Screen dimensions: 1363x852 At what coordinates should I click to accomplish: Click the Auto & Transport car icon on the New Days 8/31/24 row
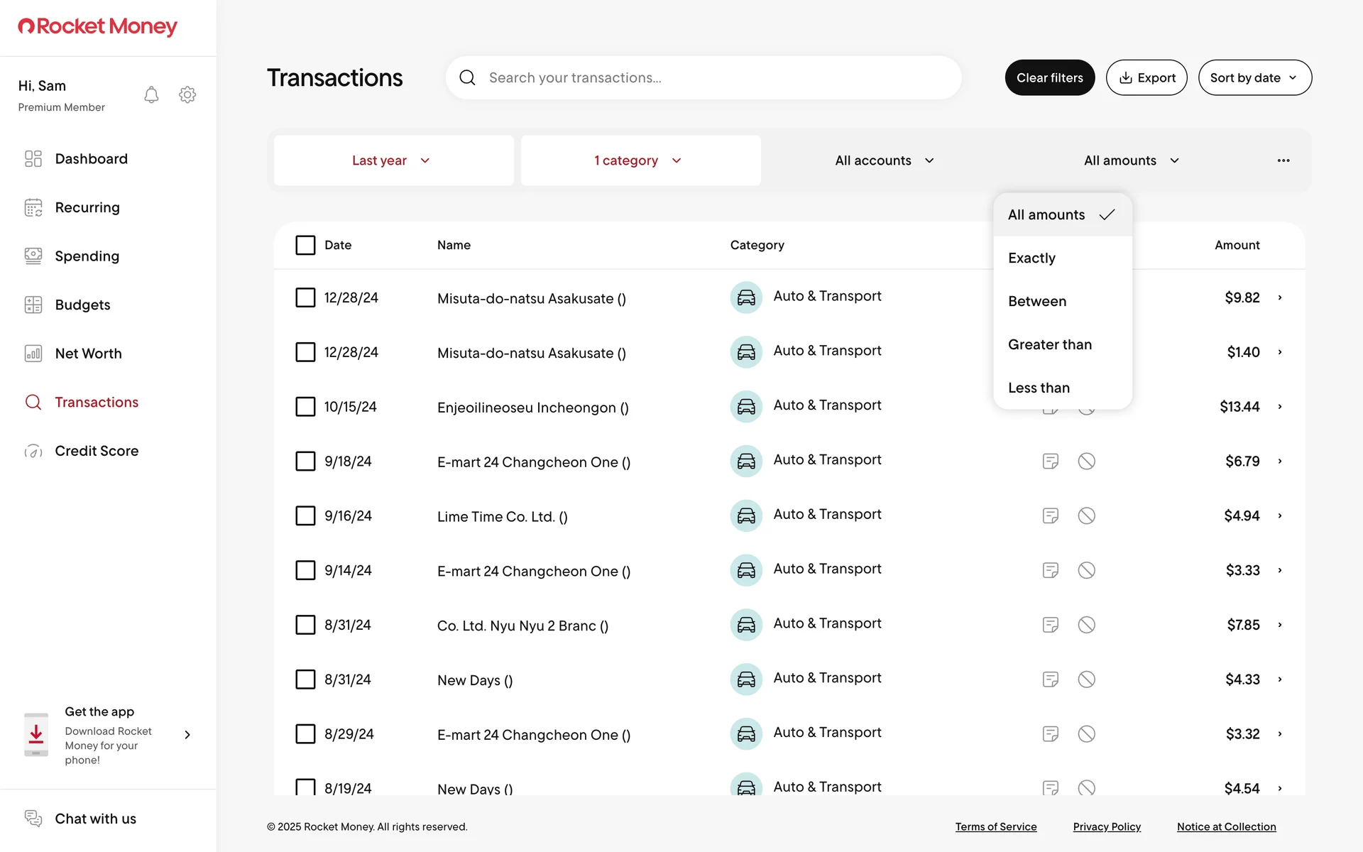point(745,679)
